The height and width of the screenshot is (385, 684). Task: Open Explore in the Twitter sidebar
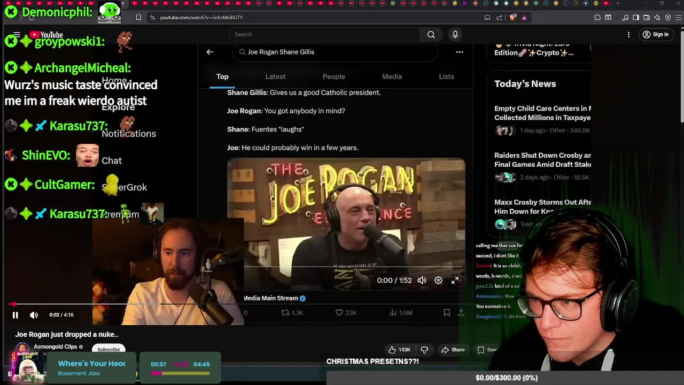[118, 107]
